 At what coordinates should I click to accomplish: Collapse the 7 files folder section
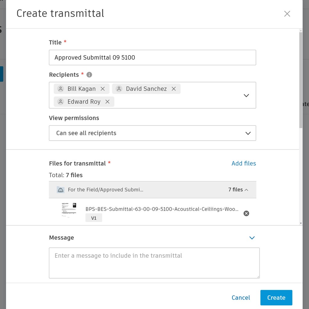point(246,190)
